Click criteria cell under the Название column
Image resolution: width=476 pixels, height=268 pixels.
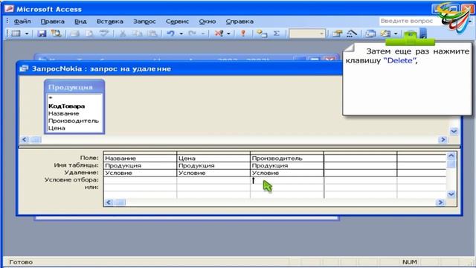pyautogui.click(x=140, y=180)
